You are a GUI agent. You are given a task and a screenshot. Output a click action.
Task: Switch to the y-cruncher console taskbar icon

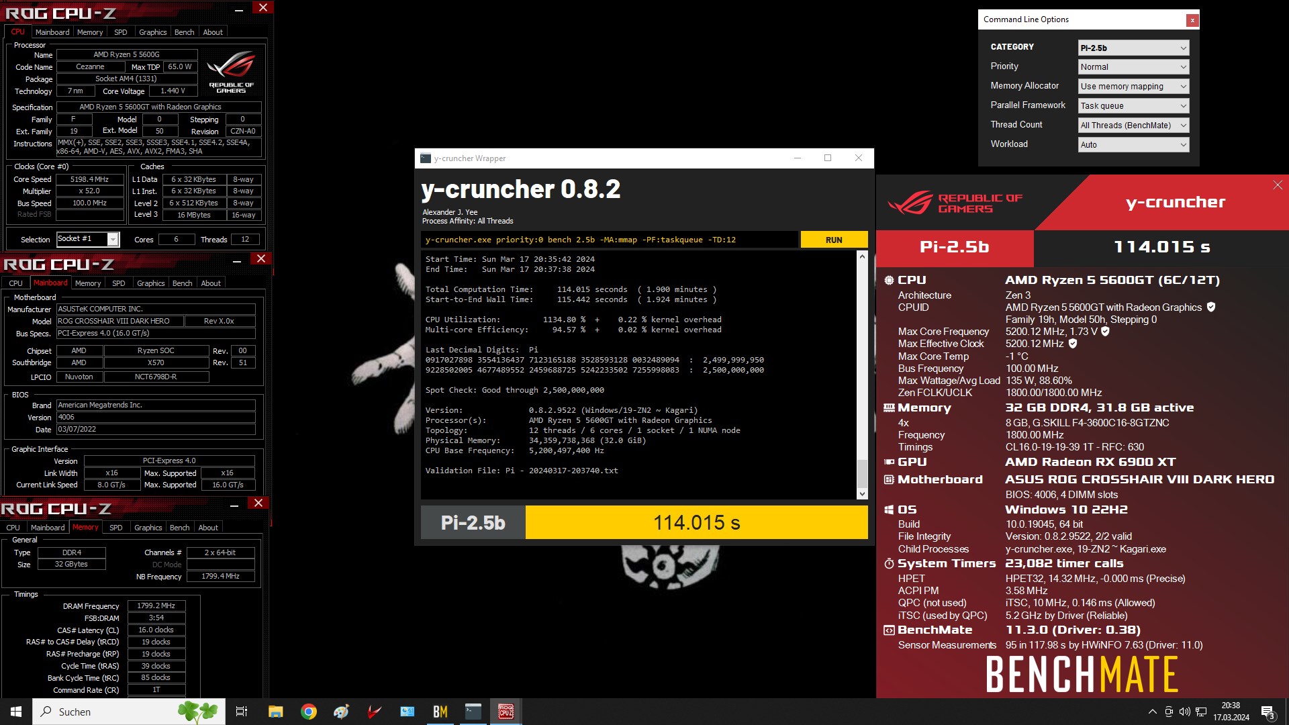pos(473,712)
